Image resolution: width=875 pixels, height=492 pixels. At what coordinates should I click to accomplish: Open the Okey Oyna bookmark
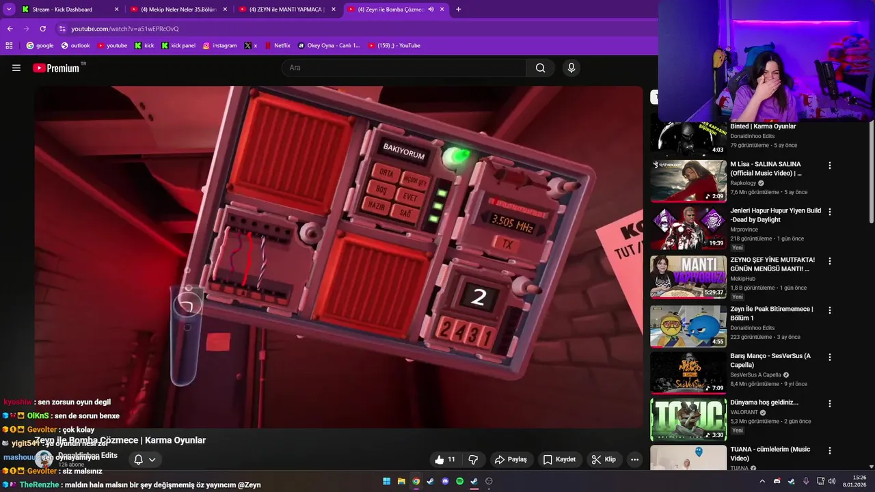tap(328, 46)
